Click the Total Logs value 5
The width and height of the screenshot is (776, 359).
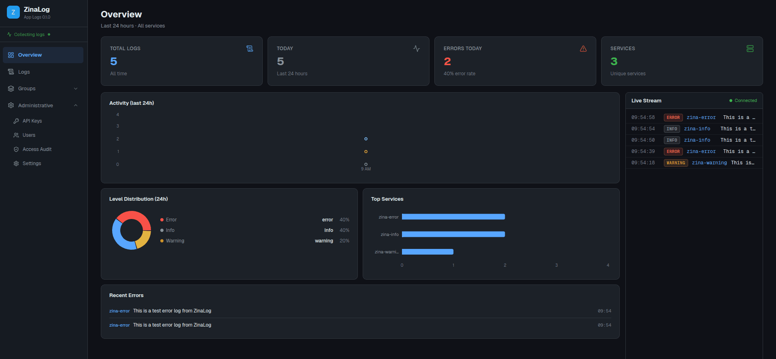pyautogui.click(x=114, y=62)
